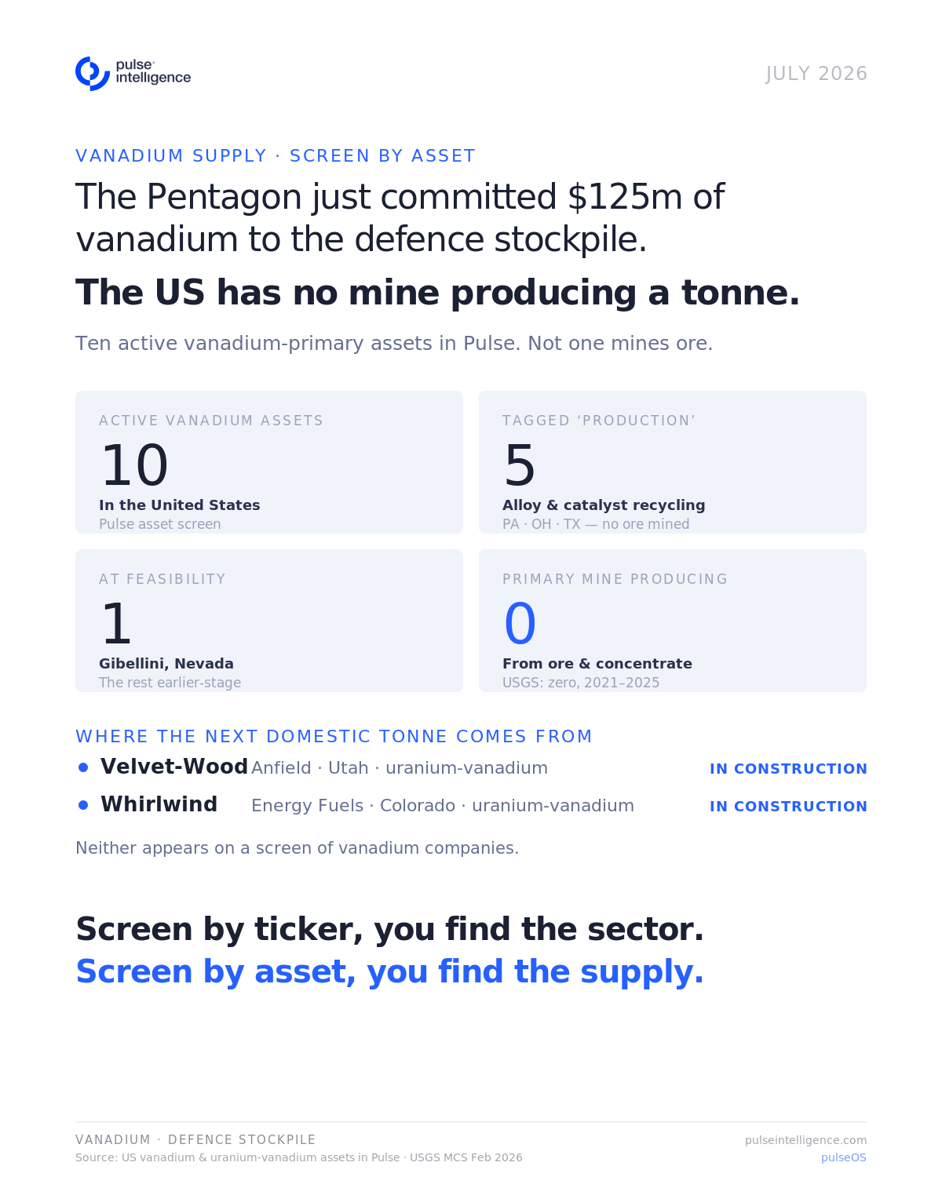Open the pulseOS footer link
The width and height of the screenshot is (942, 1177).
(x=844, y=1157)
